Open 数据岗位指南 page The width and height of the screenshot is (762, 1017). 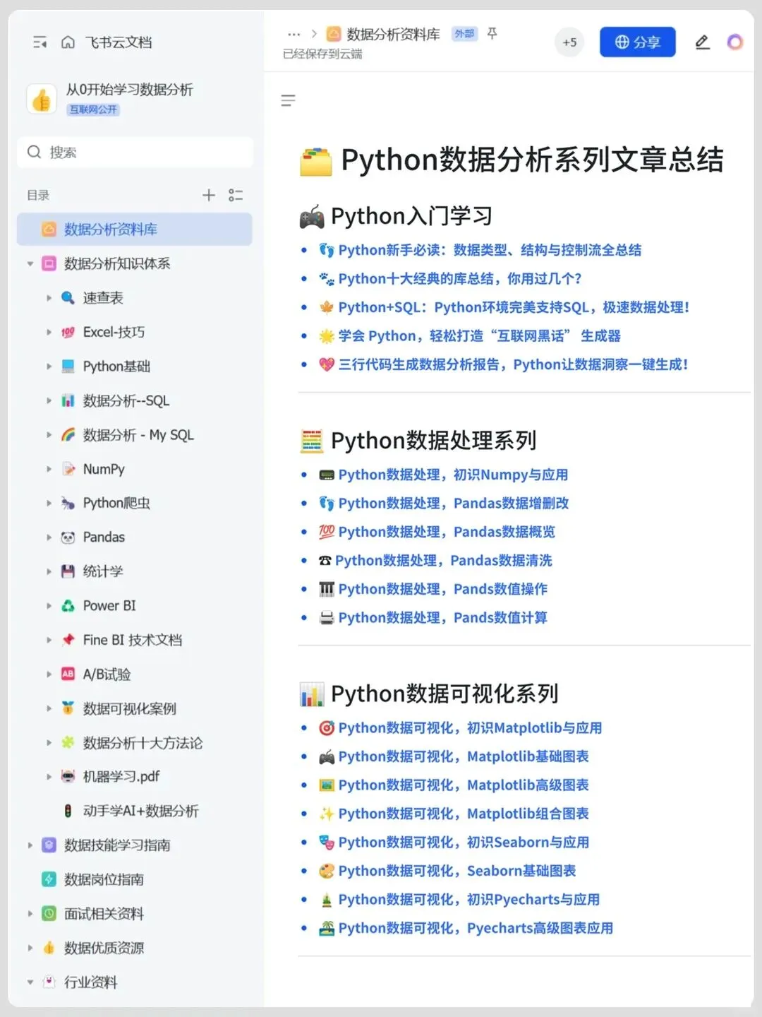pos(104,879)
